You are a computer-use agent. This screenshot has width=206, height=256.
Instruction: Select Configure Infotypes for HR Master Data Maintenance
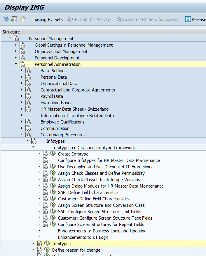point(109,160)
